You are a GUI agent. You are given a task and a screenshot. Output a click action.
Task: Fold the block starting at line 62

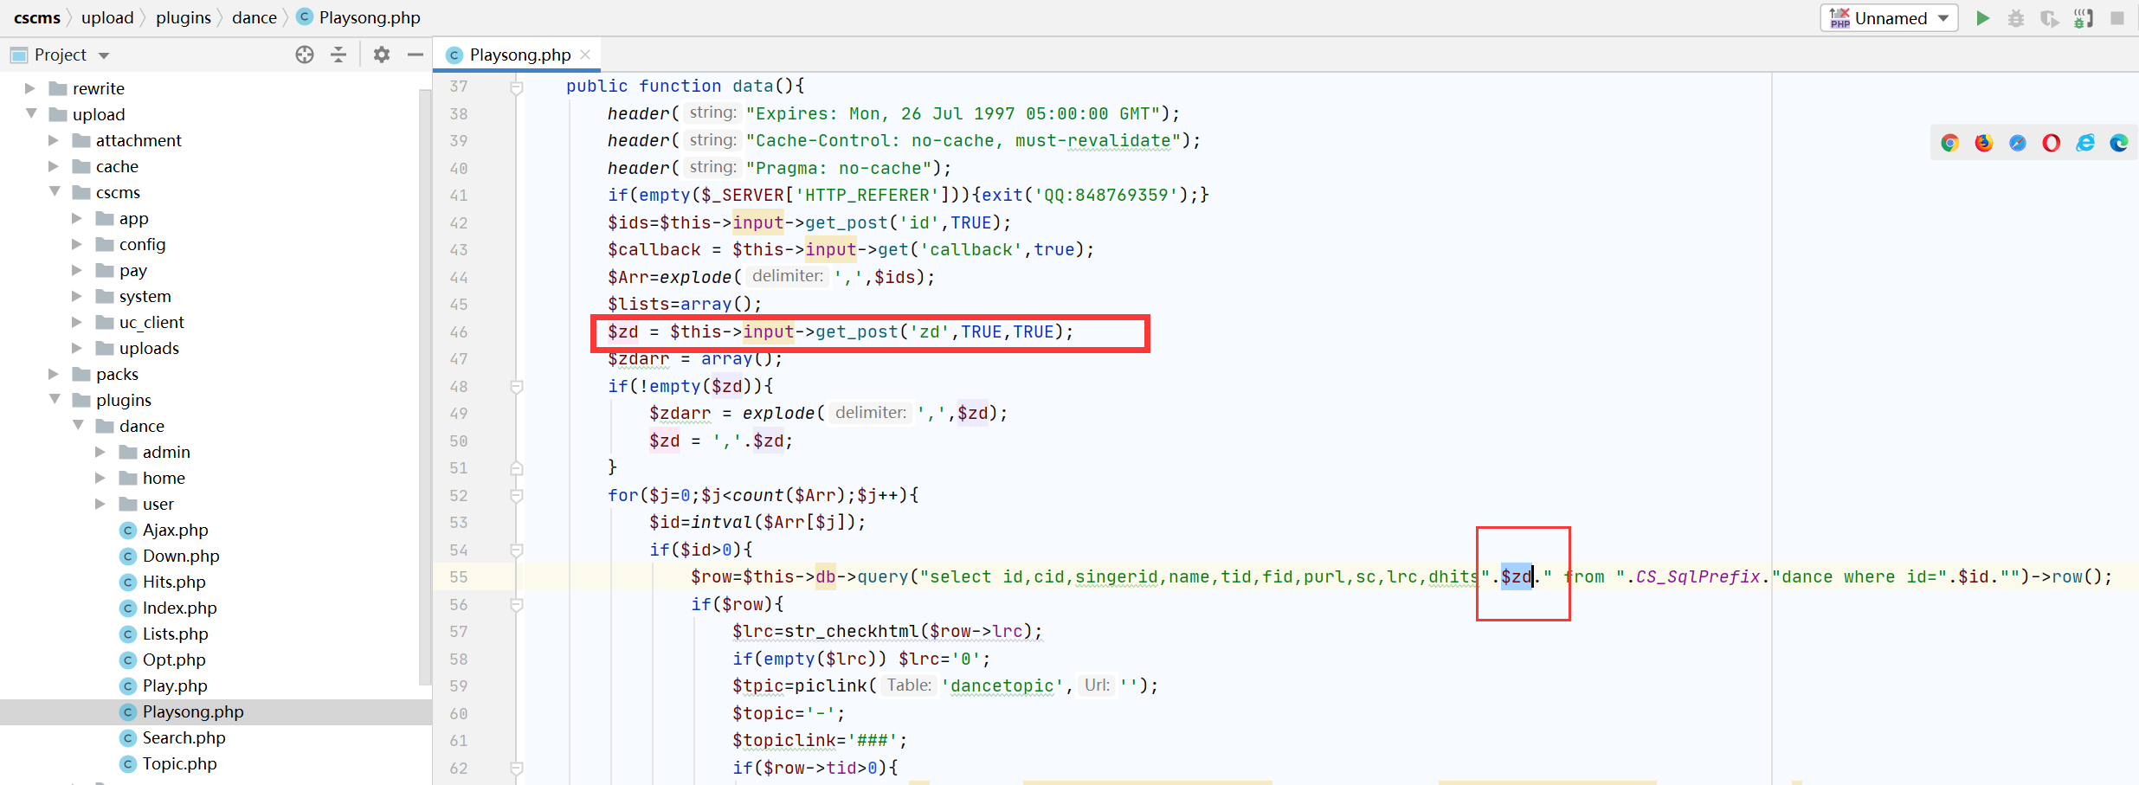[517, 769]
